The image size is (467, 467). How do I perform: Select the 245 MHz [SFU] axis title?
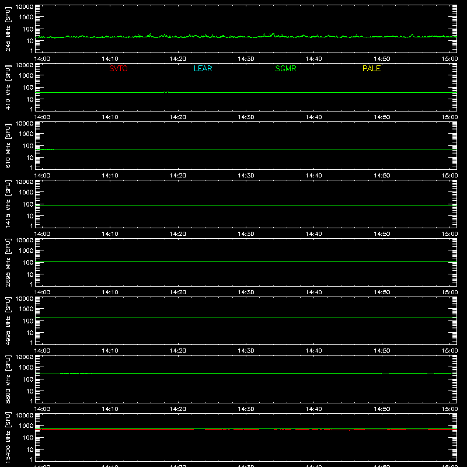(x=8, y=29)
